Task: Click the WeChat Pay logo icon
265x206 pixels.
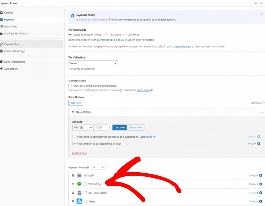Action: tap(79, 184)
